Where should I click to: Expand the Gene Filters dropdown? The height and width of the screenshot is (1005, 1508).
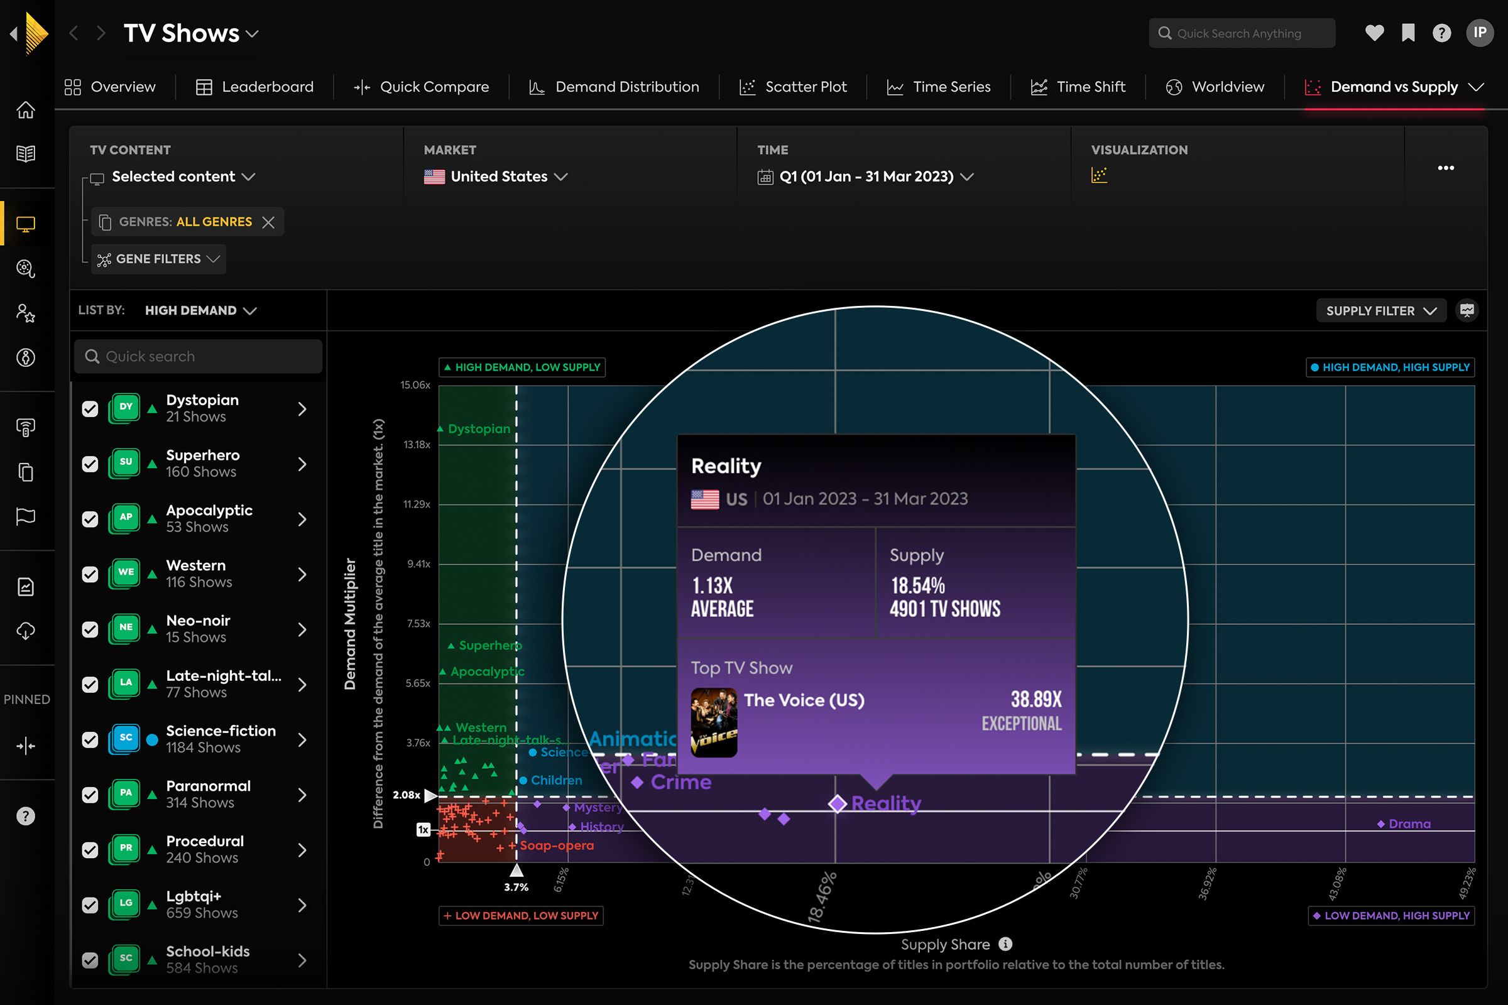click(158, 259)
